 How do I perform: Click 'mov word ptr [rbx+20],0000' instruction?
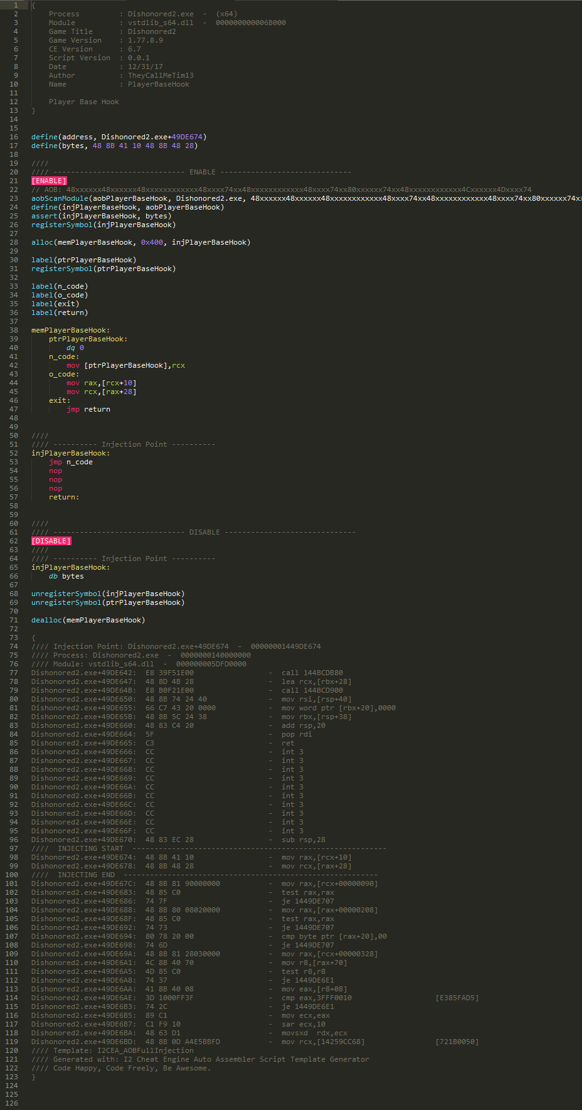[x=339, y=708]
